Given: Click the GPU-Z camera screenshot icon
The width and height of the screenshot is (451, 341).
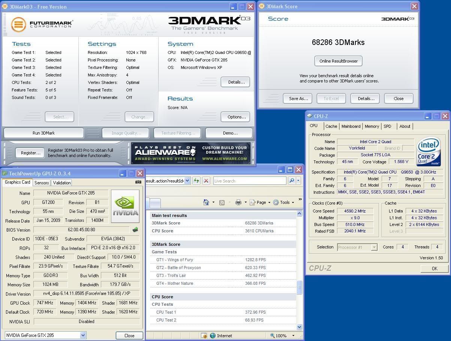Looking at the screenshot, I should pos(138,182).
